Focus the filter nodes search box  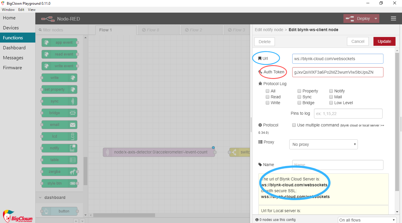[62, 30]
